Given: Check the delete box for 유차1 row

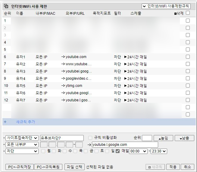Looking at the screenshot, I should pyautogui.click(x=188, y=57).
